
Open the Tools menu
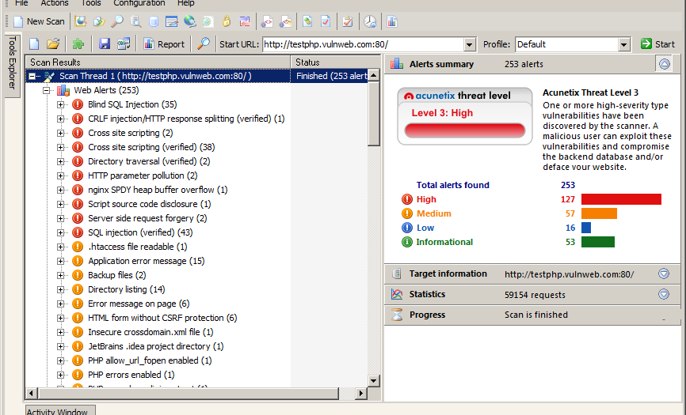(x=91, y=3)
